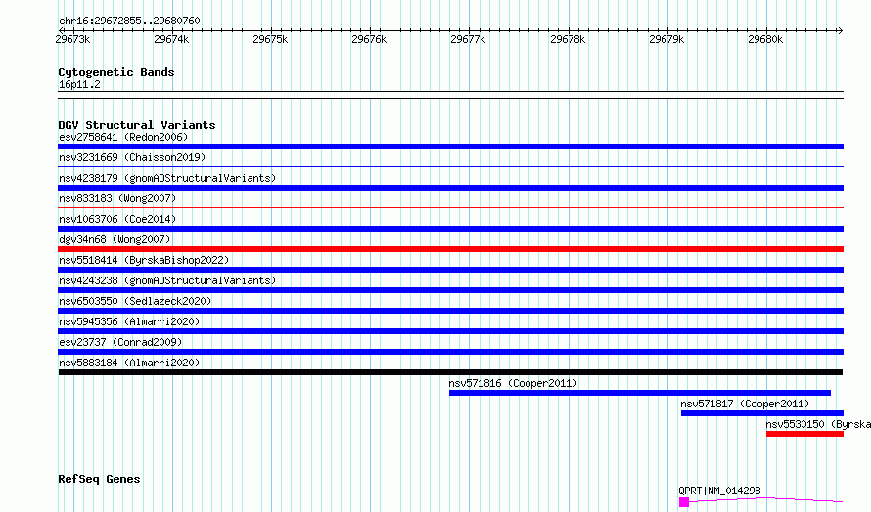
Task: Select the blue bar under nsv571816
Action: coord(640,393)
